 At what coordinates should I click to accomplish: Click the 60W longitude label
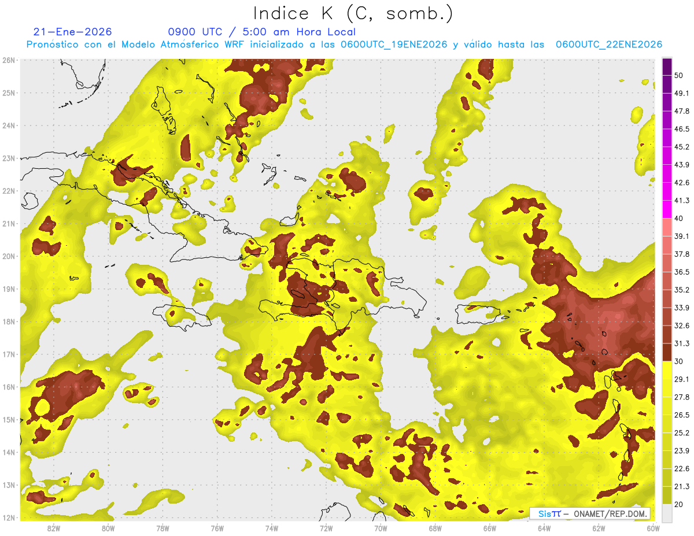653,528
